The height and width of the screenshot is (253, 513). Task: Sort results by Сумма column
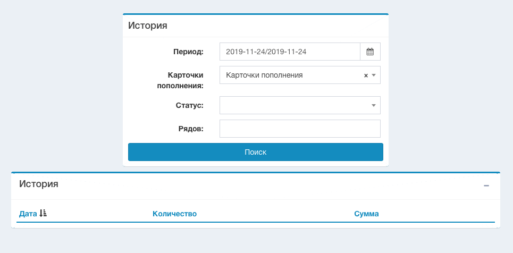366,214
